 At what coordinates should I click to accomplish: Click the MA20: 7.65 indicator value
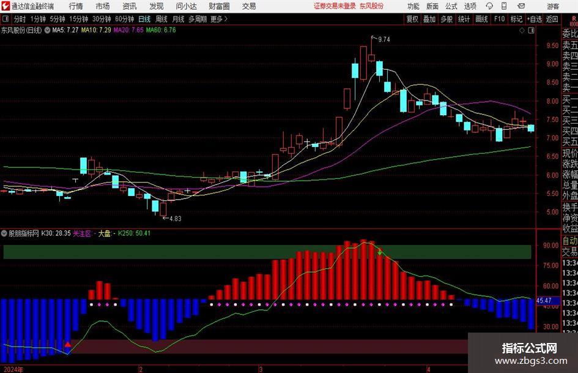(x=128, y=30)
